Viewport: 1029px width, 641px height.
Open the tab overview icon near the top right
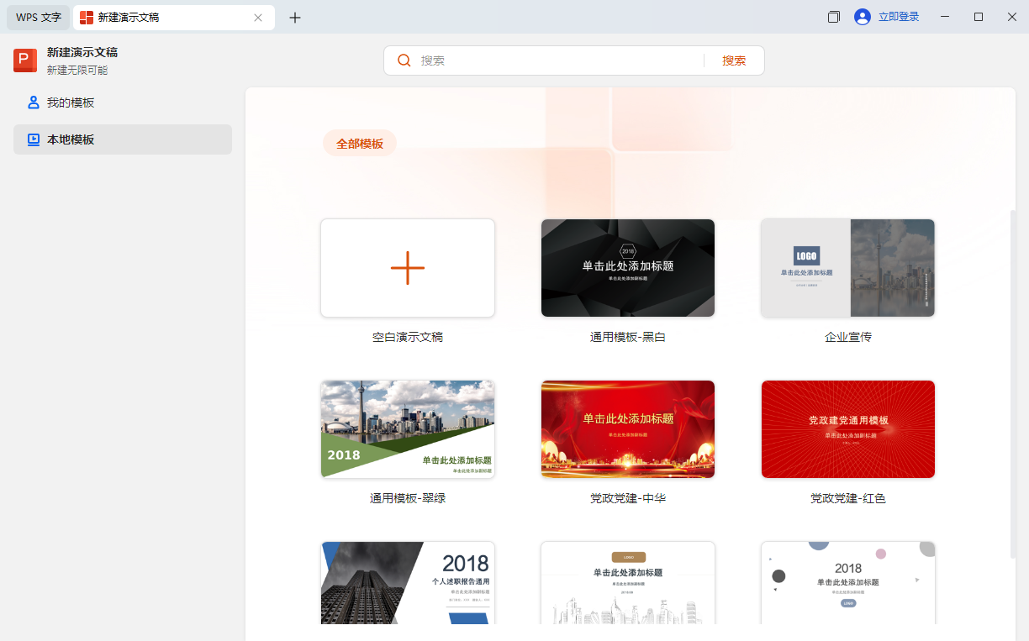[x=833, y=17]
